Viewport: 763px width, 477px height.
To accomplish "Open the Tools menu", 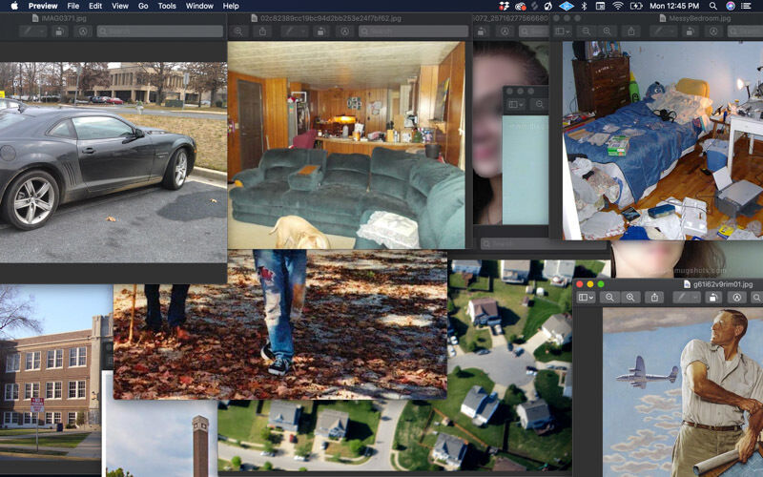I will point(167,6).
